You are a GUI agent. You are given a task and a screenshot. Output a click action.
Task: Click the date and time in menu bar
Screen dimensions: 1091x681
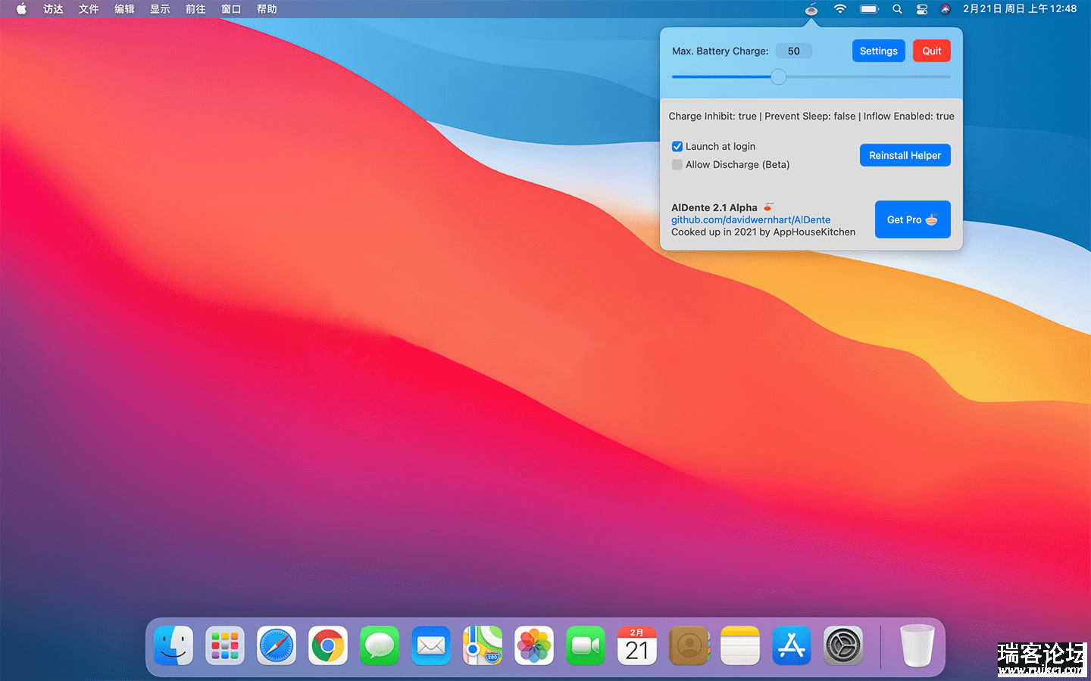1020,9
